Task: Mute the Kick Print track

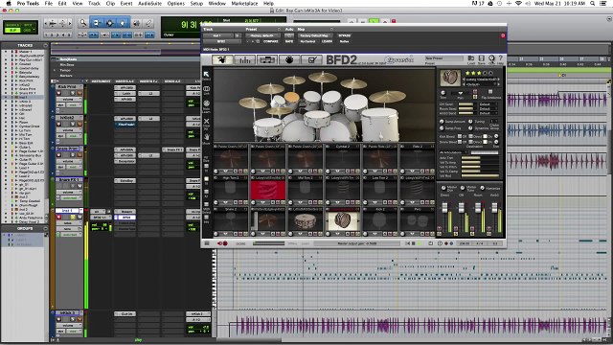Action: tap(79, 93)
